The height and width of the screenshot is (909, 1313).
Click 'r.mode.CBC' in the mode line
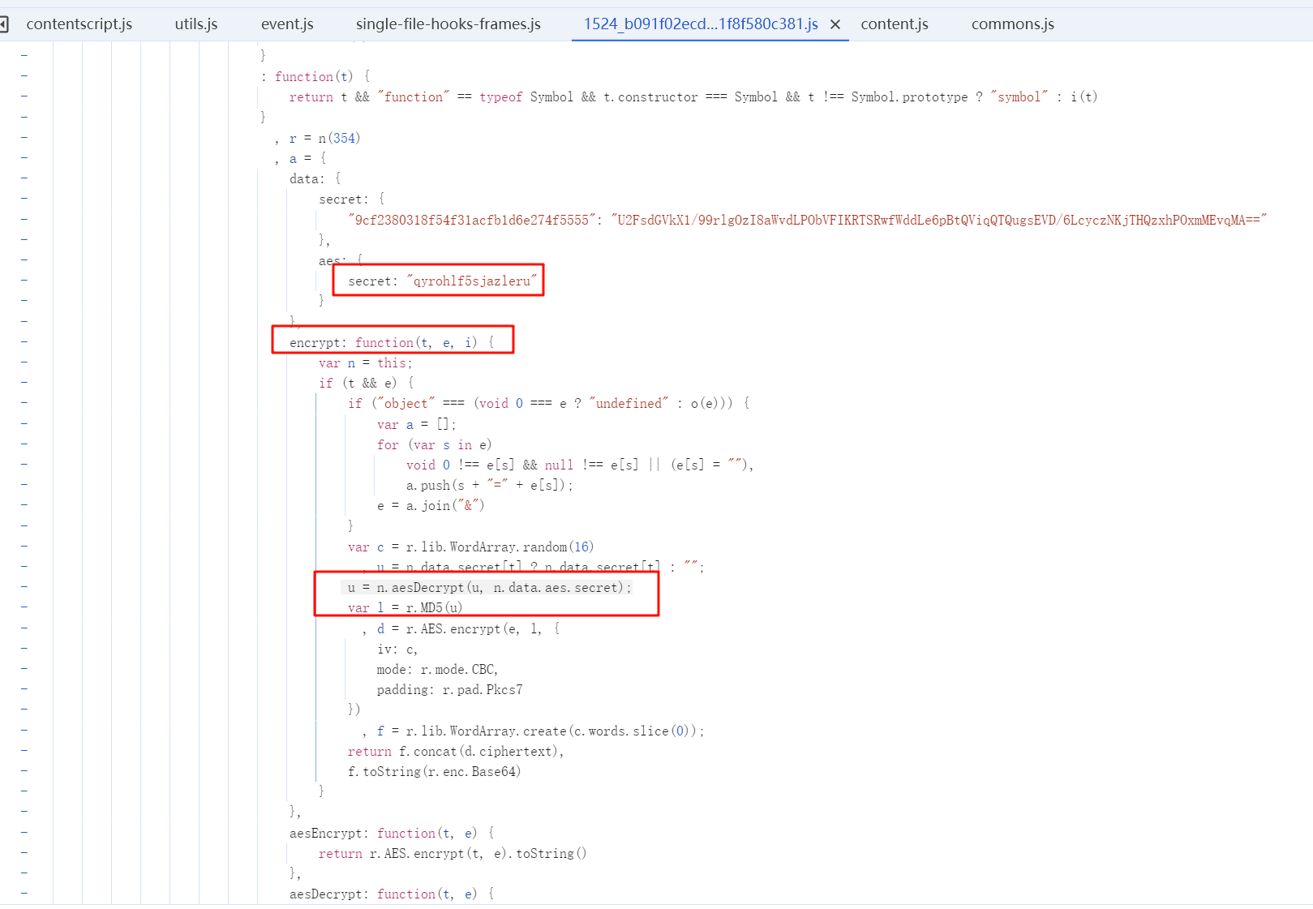458,669
